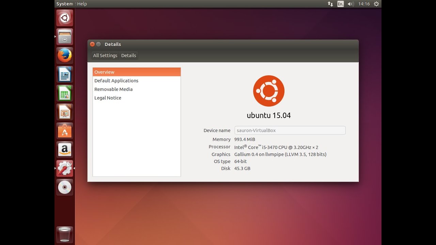Image resolution: width=436 pixels, height=245 pixels.
Task: Click the Details window title bar text
Action: 113,44
